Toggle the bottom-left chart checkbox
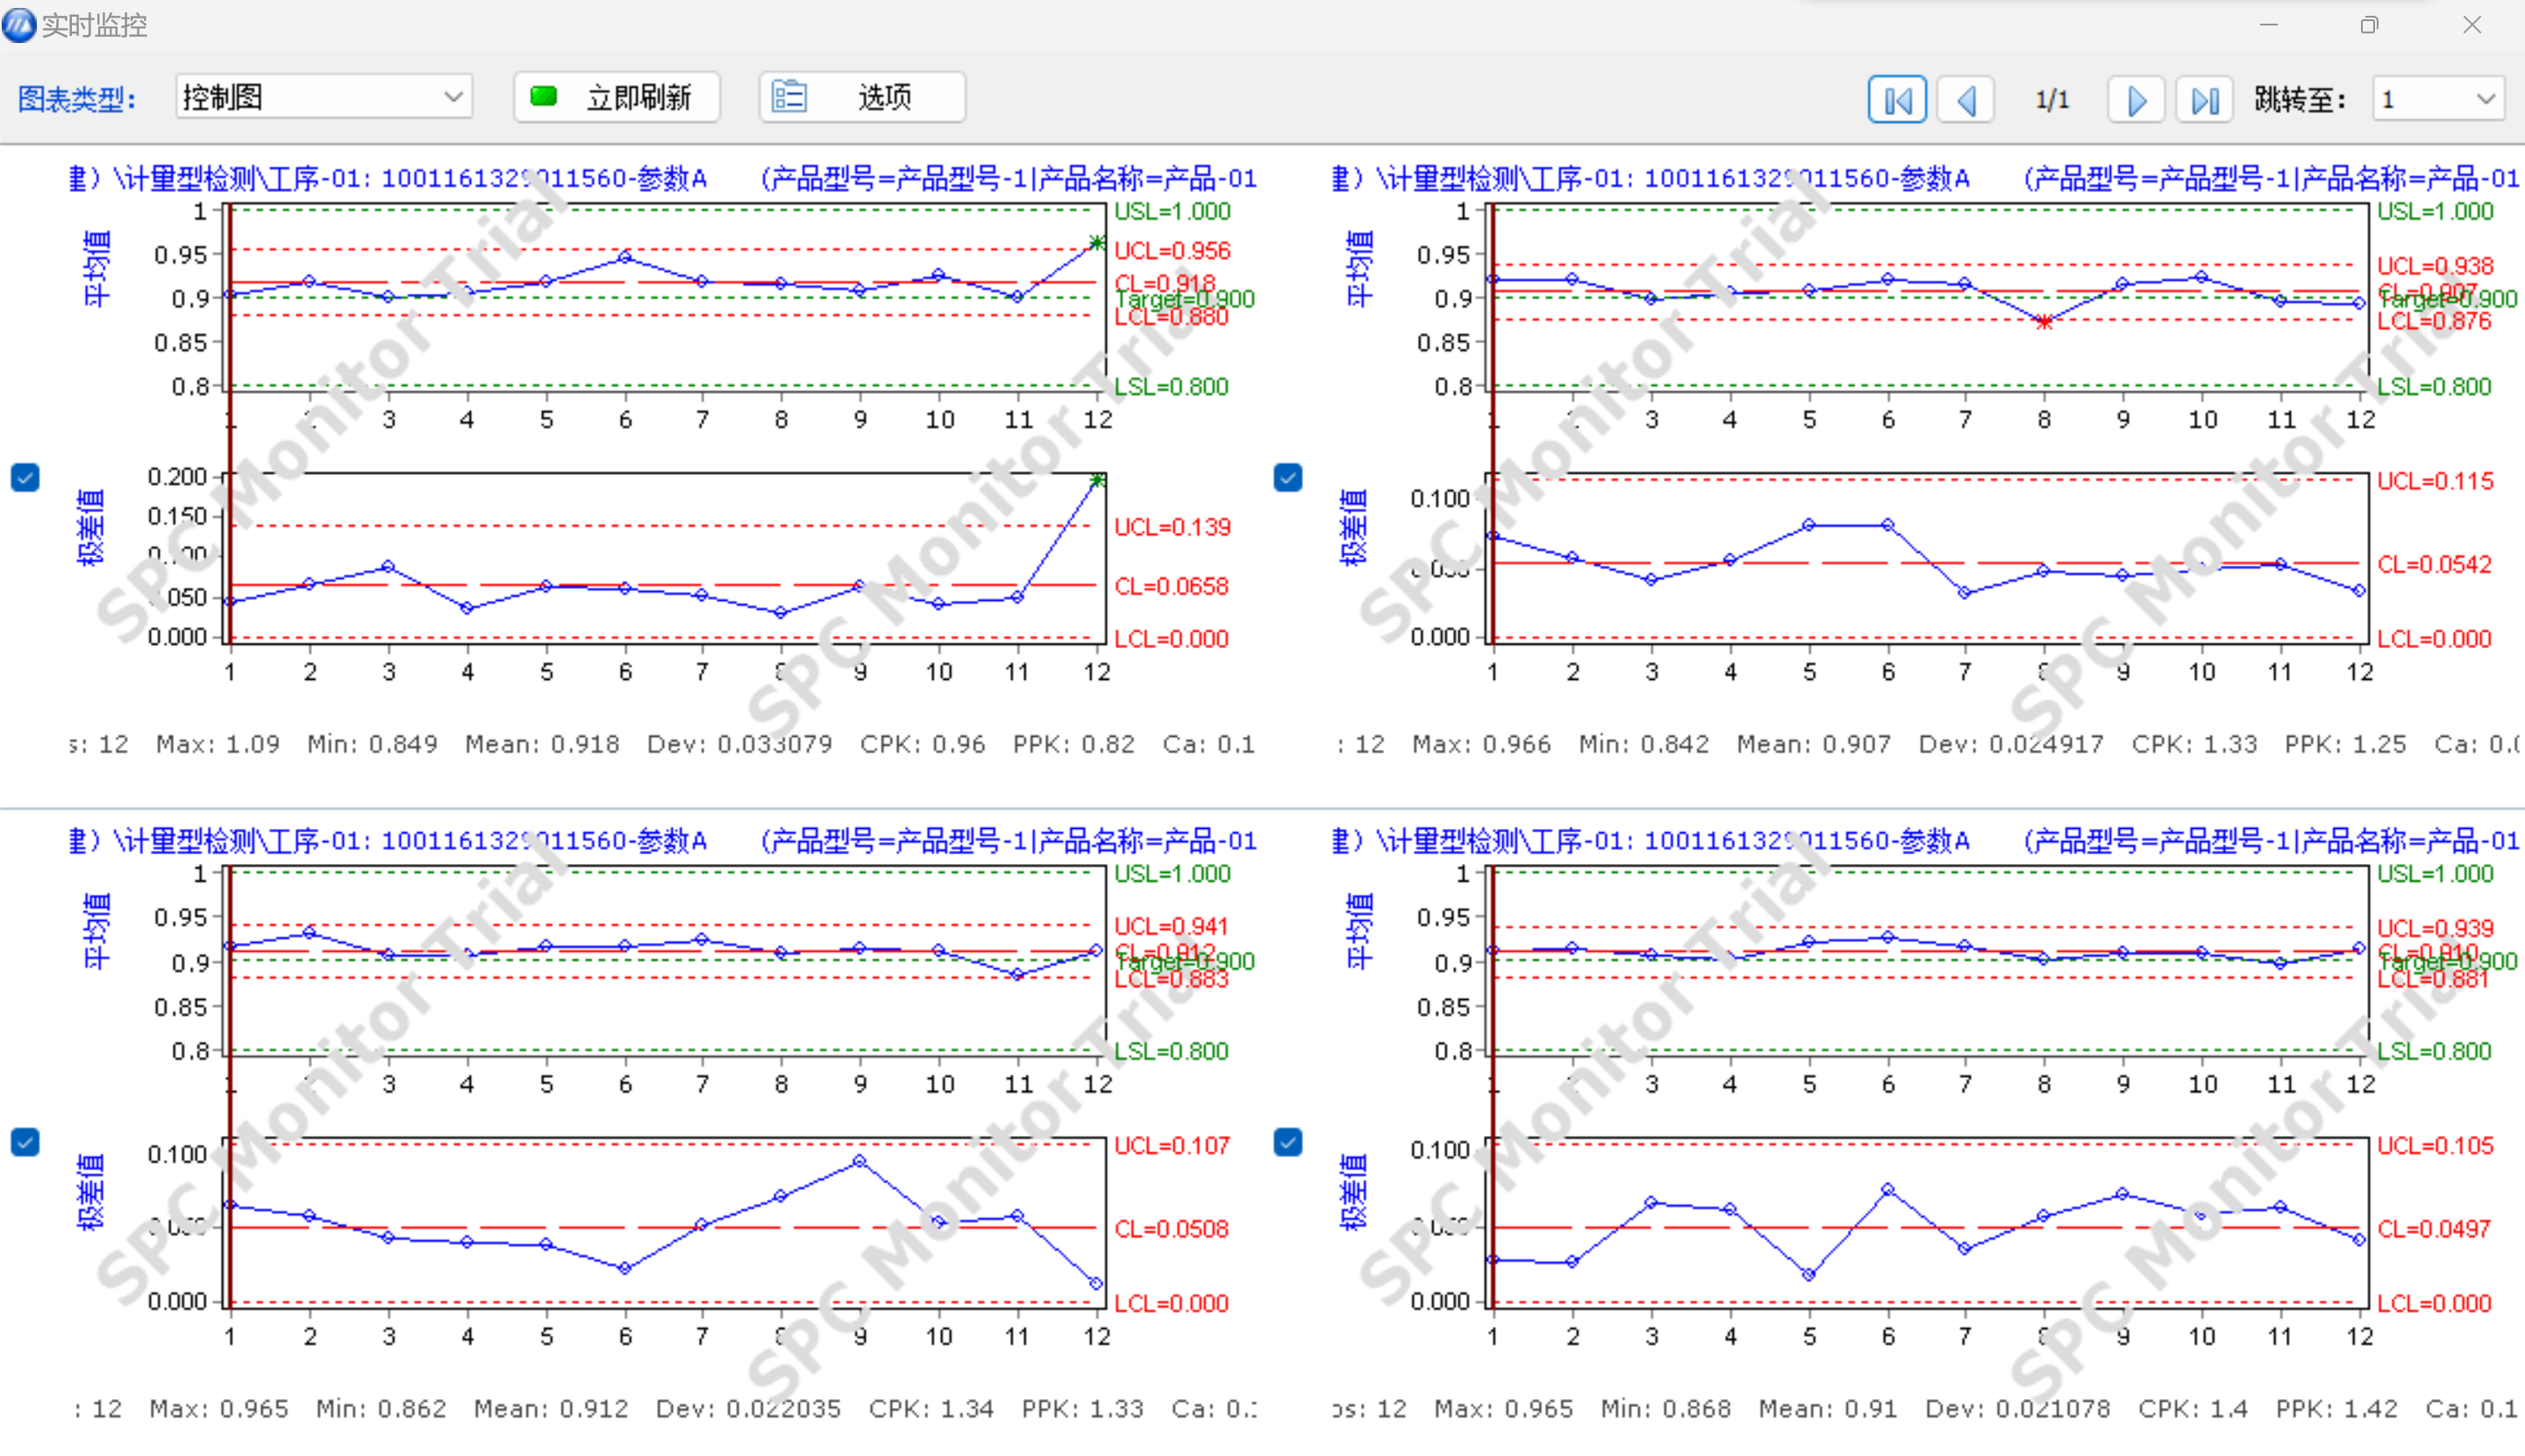 (26, 1141)
